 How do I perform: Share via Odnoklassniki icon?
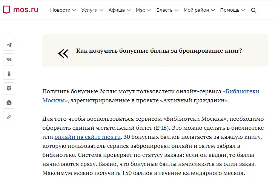(9, 74)
